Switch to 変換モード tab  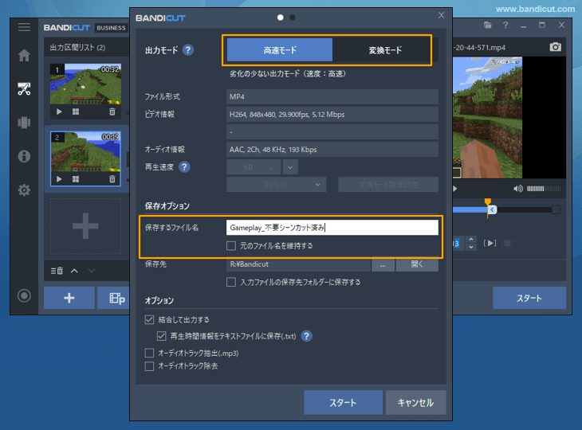(x=384, y=50)
